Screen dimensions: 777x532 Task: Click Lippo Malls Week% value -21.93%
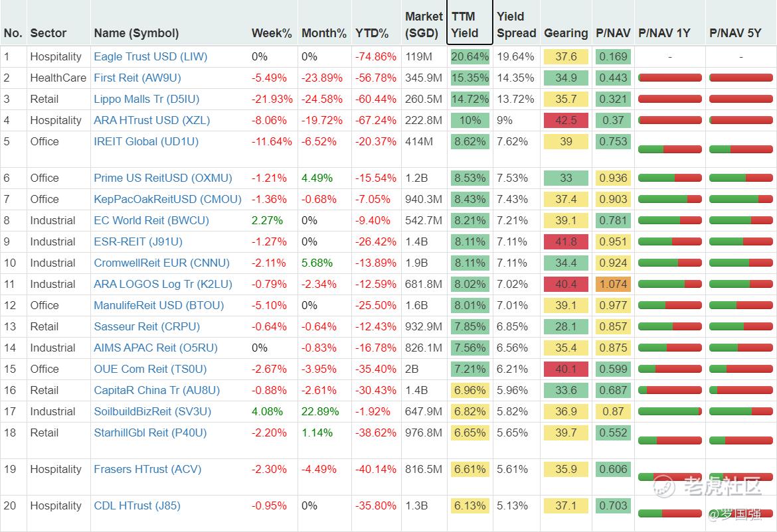point(272,99)
